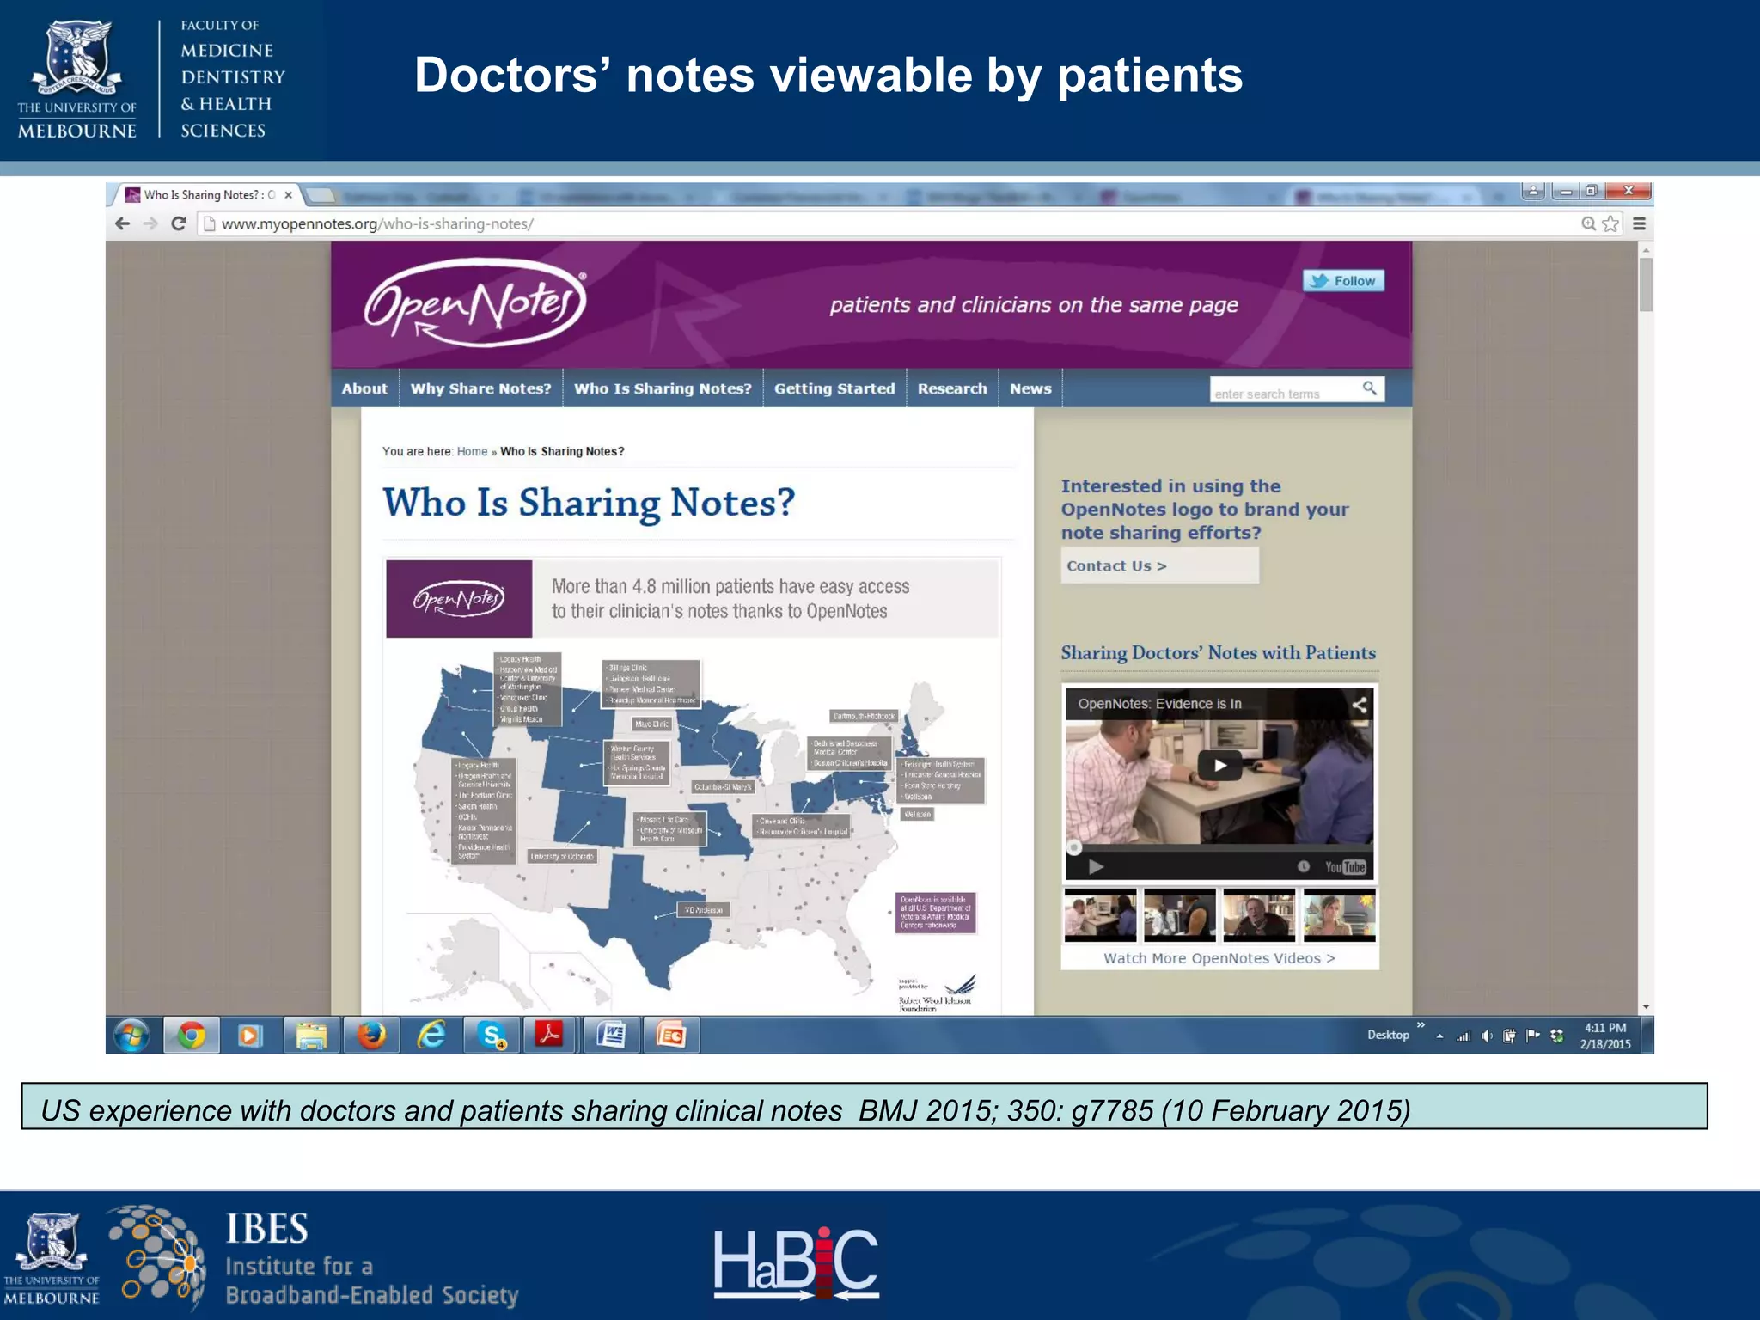The image size is (1760, 1320).
Task: Click the 'Contact Us >' button
Action: coord(1159,565)
